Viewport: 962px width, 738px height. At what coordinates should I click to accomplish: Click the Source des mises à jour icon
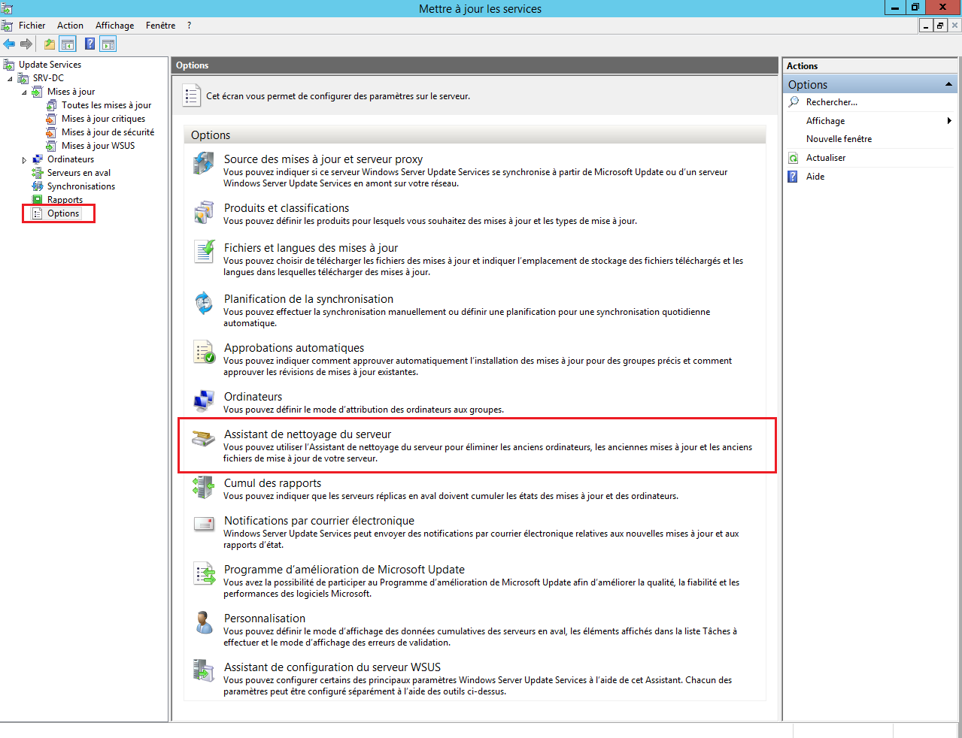point(204,163)
